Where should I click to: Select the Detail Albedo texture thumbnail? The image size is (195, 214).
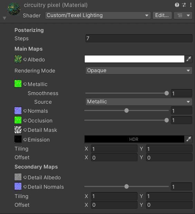point(18,177)
